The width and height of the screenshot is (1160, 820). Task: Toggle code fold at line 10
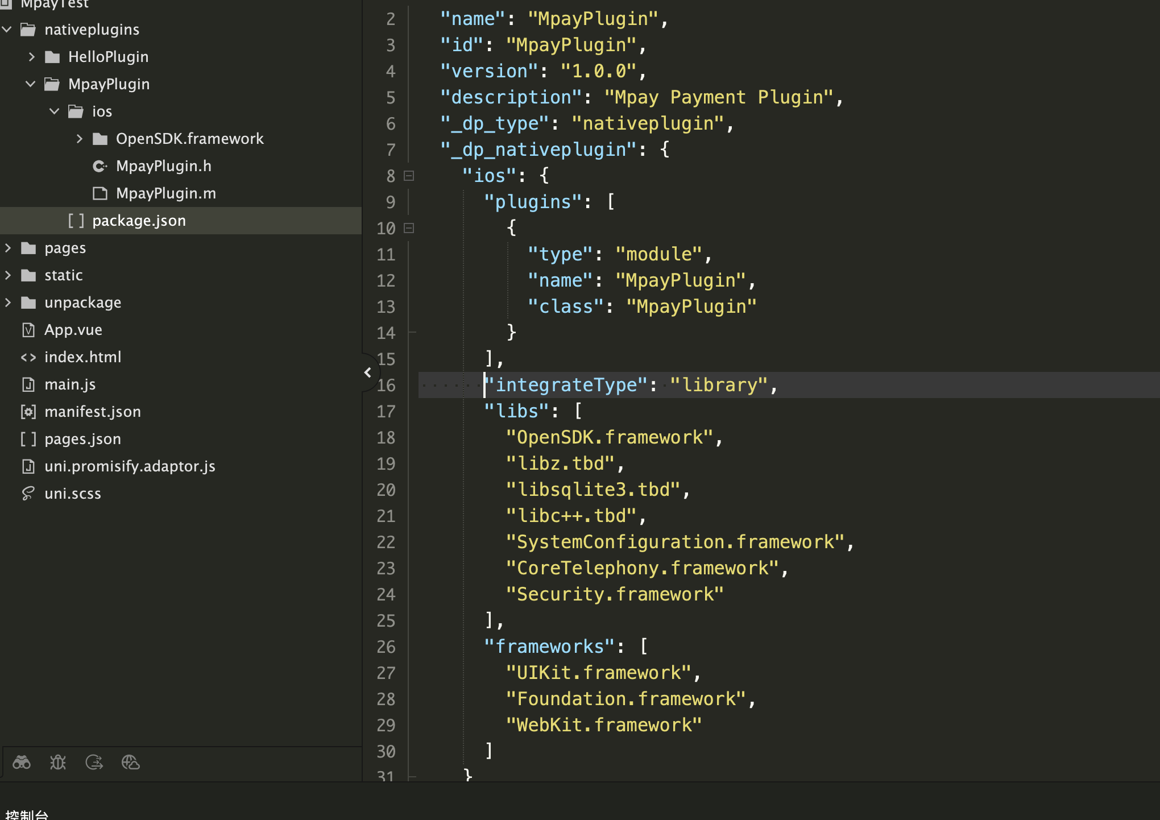[x=409, y=228]
